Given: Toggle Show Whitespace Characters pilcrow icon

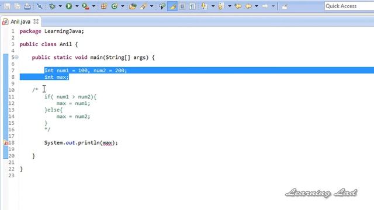Looking at the screenshot, I should pyautogui.click(x=192, y=6).
